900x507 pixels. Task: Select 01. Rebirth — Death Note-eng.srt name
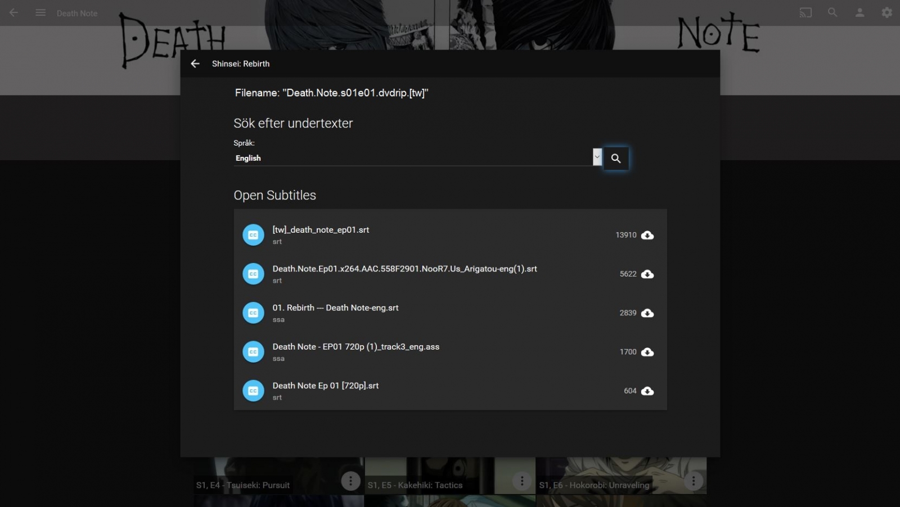(x=335, y=308)
